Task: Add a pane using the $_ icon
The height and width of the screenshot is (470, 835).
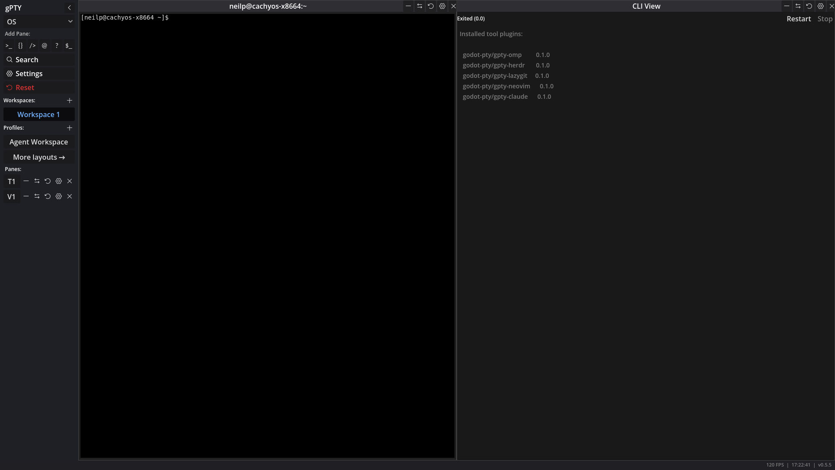Action: point(69,46)
